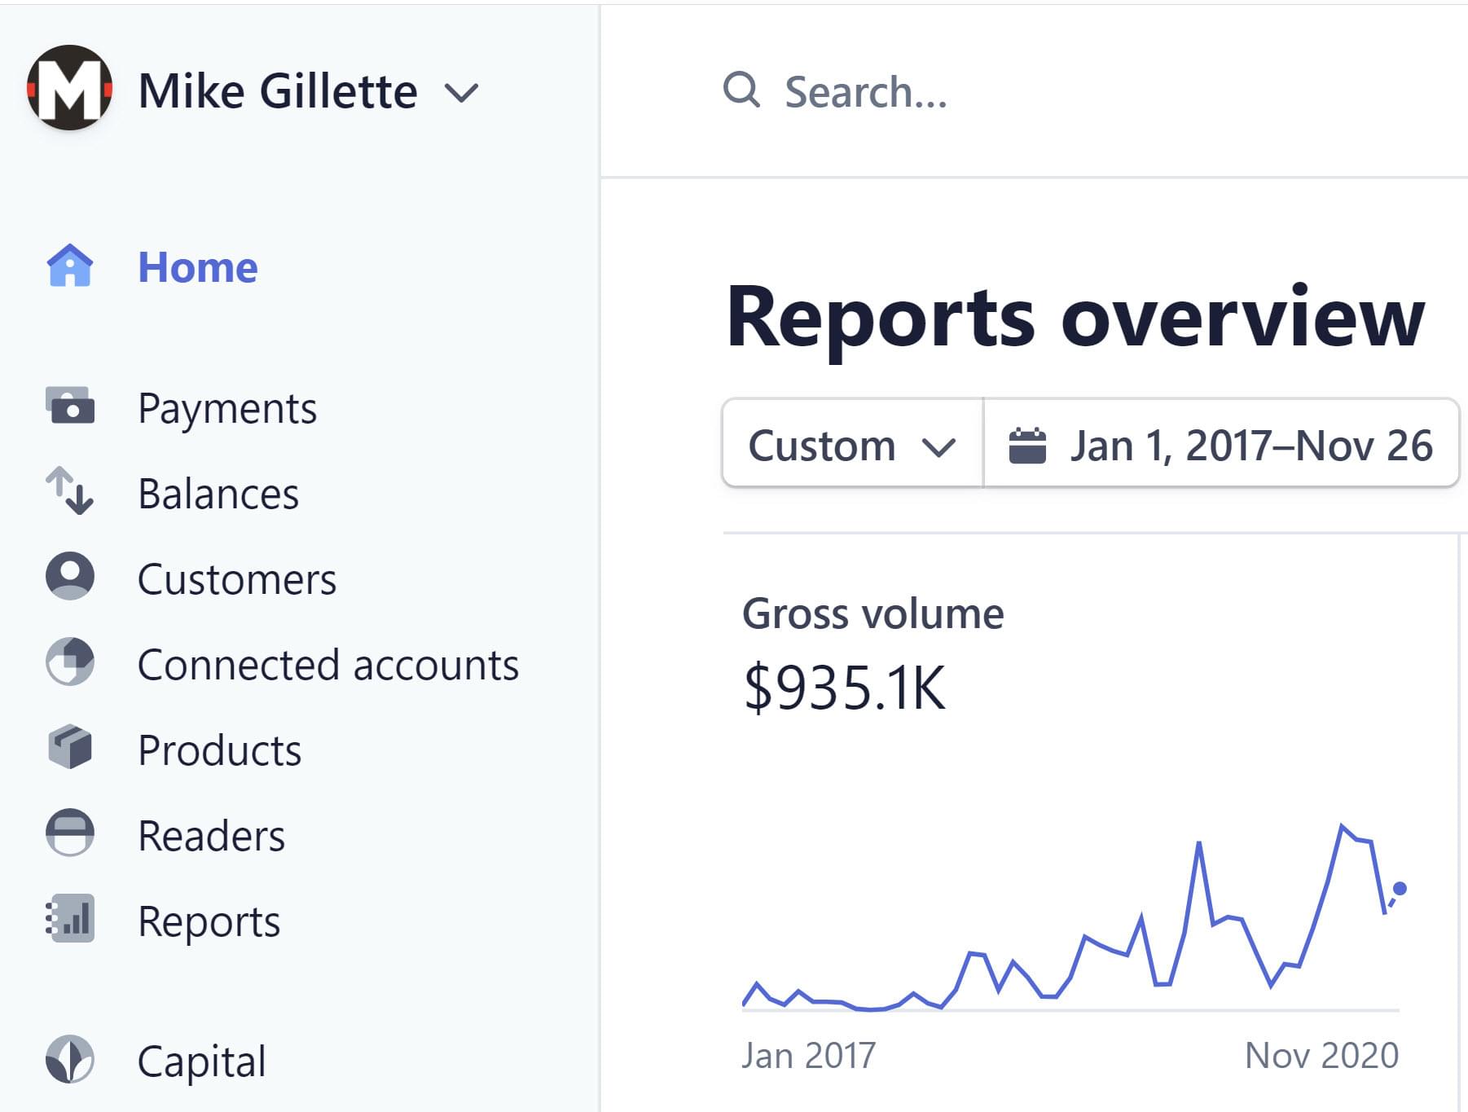
Task: Click the Capital icon in the sidebar
Action: [x=70, y=1059]
